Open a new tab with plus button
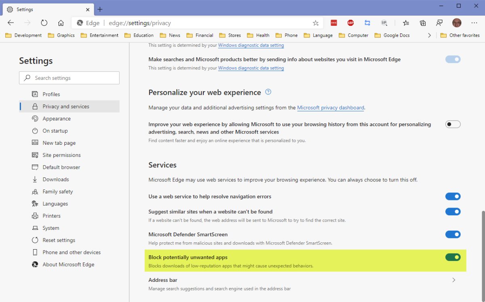 coord(100,9)
